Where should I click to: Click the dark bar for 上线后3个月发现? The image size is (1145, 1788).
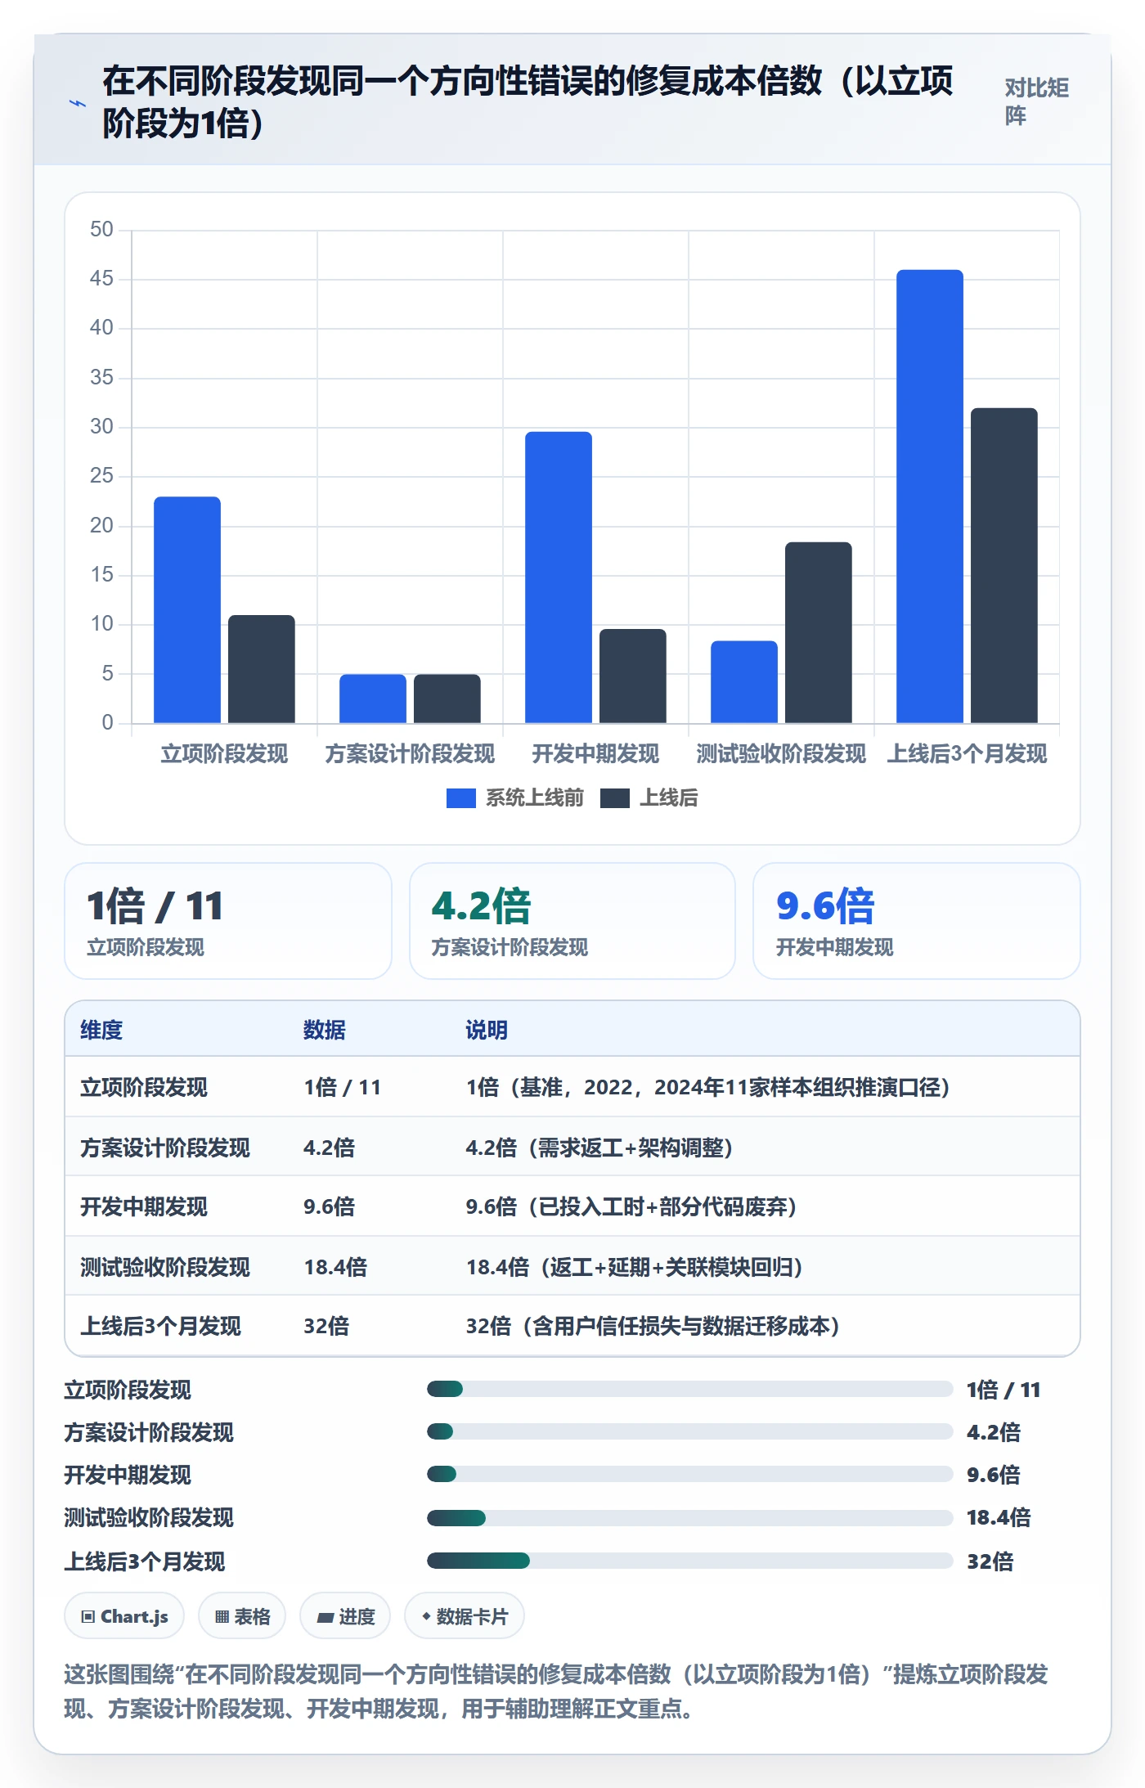[1004, 565]
